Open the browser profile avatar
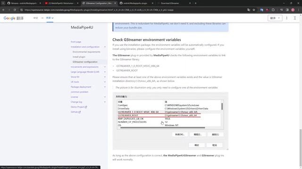 point(293,10)
